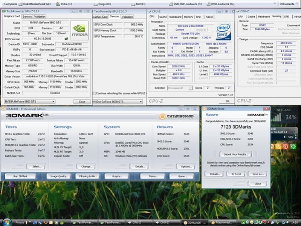Click the 7123 3DMarks score text
This screenshot has height=226, width=301.
tap(236, 127)
